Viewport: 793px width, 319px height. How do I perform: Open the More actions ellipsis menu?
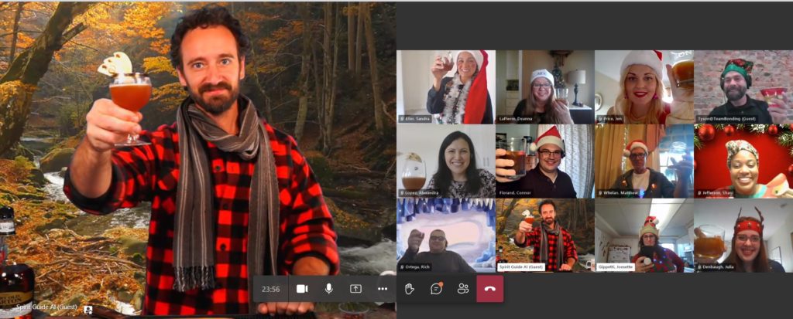[x=383, y=288]
